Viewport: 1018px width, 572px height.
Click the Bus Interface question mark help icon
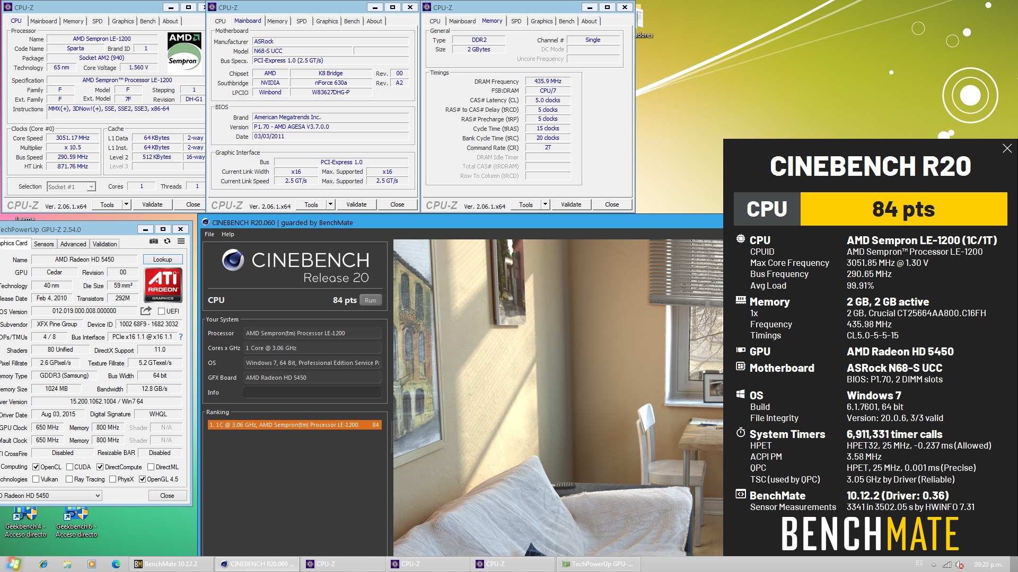pos(181,337)
